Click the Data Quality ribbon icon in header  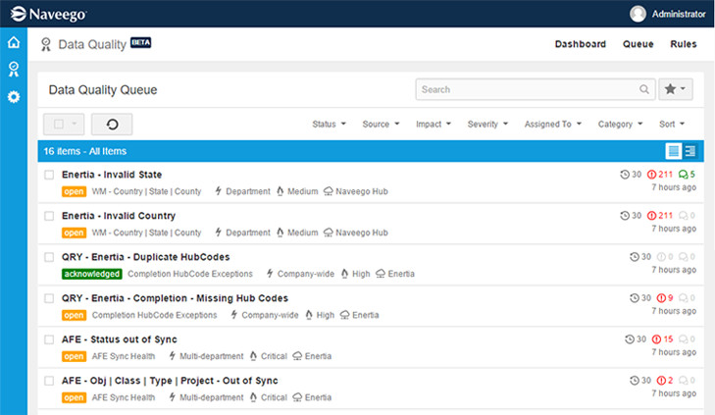click(x=45, y=44)
